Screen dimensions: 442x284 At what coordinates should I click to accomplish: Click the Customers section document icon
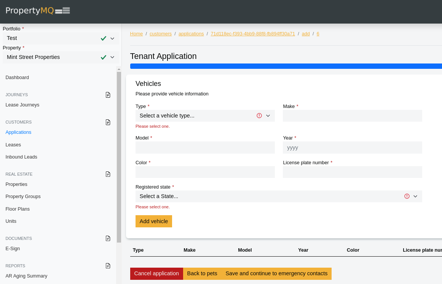tap(108, 122)
